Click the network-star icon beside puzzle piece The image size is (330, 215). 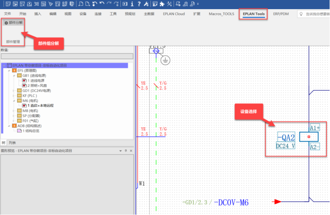169,4
